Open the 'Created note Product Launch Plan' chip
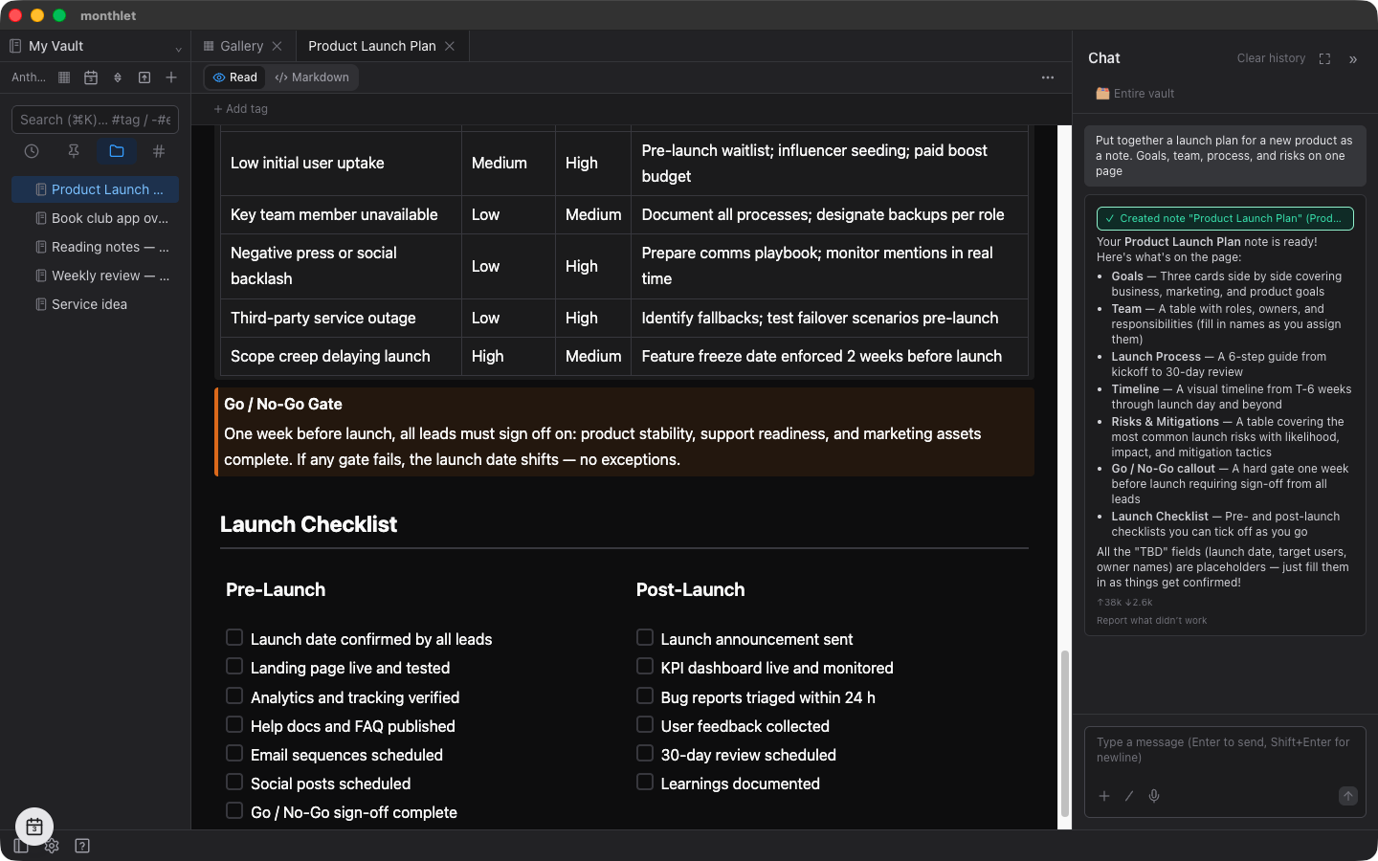1378x861 pixels. point(1225,218)
